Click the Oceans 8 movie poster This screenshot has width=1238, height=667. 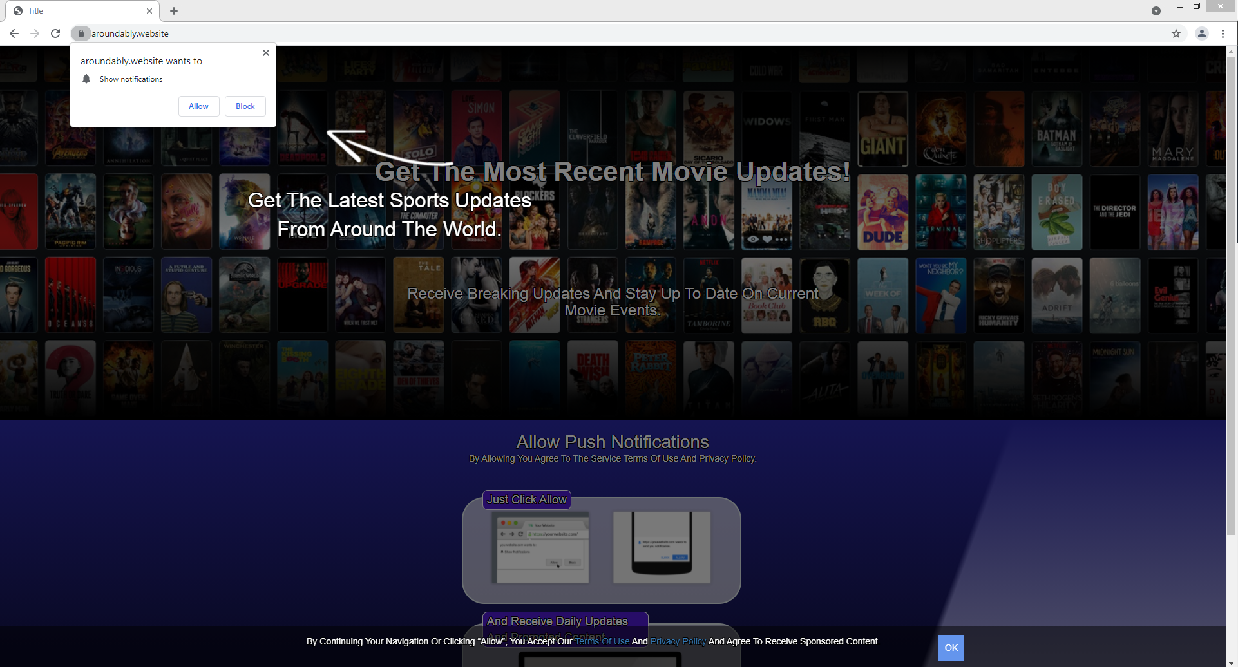(x=70, y=295)
